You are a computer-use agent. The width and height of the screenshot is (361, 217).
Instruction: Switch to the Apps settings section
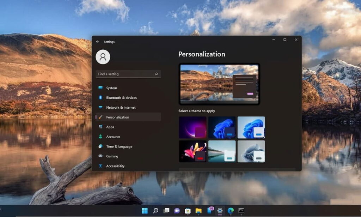point(110,127)
